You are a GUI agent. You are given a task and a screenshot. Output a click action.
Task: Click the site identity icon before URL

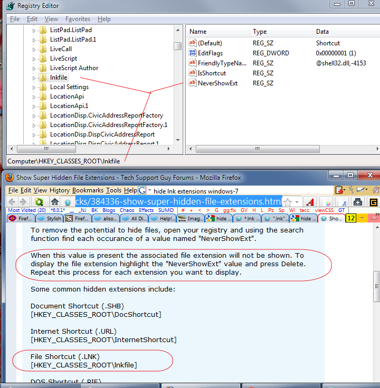tap(68, 202)
